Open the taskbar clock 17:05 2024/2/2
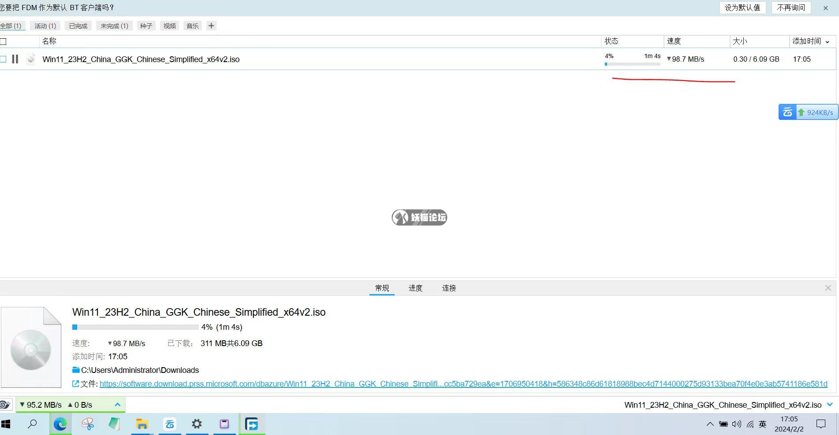The image size is (839, 435). click(789, 424)
